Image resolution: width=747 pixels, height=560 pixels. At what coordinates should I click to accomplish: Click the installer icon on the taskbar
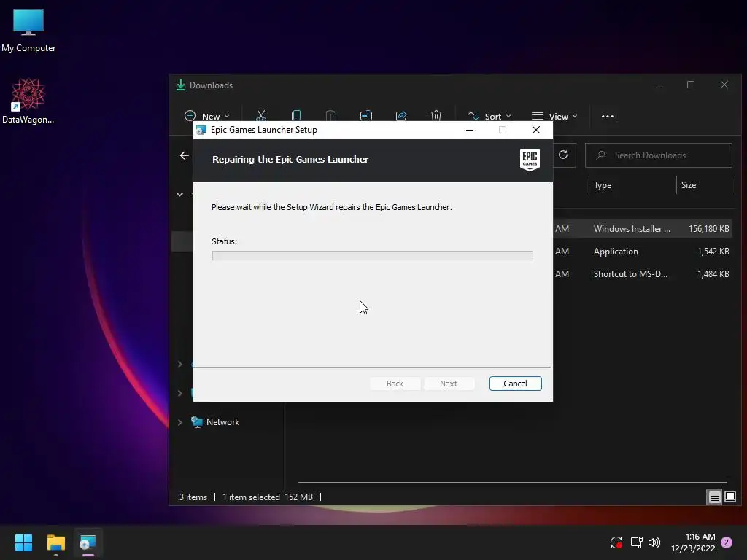tap(88, 542)
